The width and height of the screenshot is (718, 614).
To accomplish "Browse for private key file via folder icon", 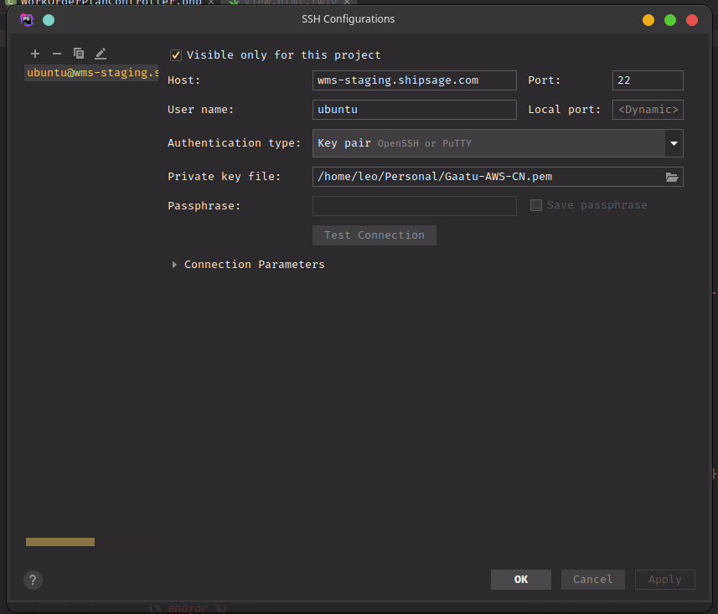I will pyautogui.click(x=671, y=177).
